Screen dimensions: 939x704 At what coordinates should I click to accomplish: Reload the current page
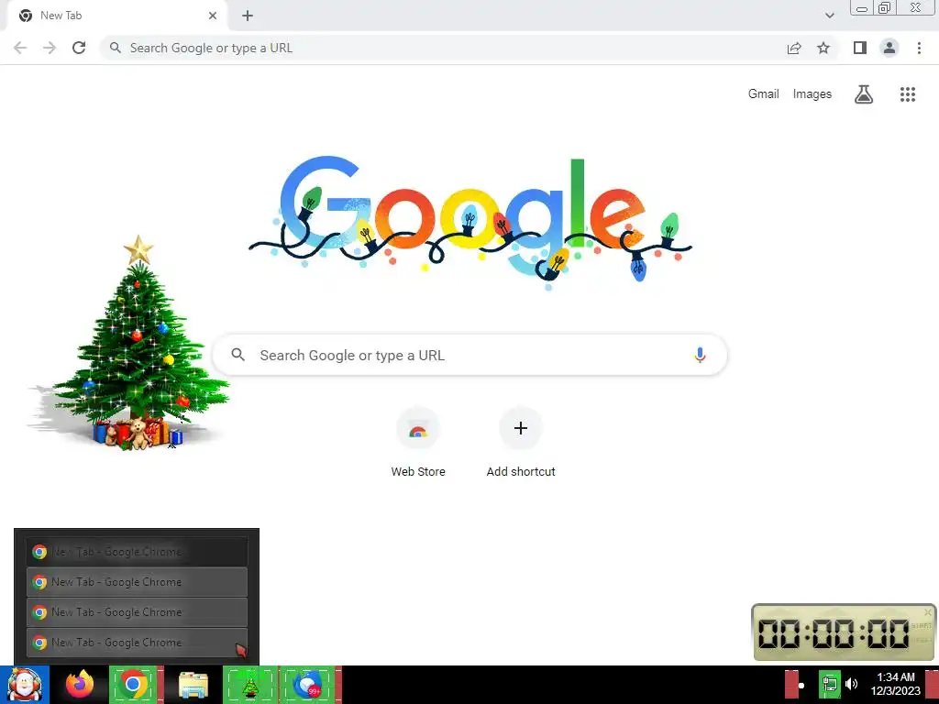pyautogui.click(x=79, y=48)
